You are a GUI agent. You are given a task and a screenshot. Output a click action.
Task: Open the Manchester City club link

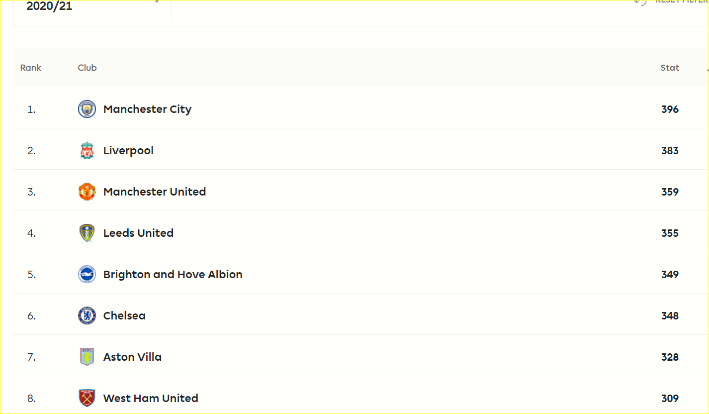click(147, 109)
